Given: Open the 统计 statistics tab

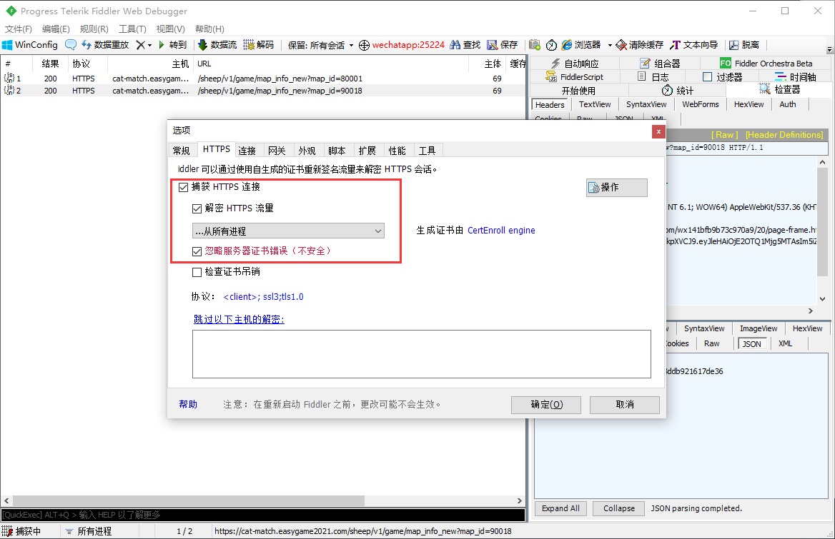Looking at the screenshot, I should click(x=678, y=91).
